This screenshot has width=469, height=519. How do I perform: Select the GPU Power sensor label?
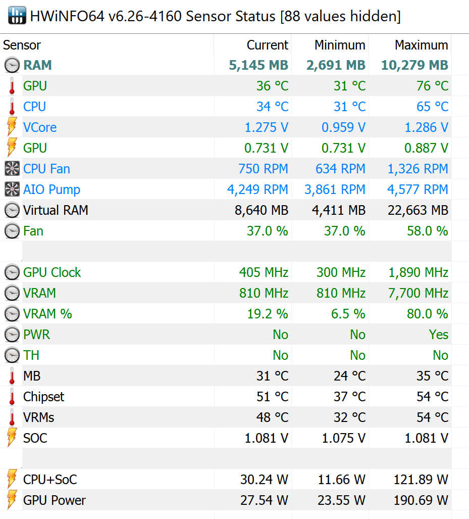click(x=54, y=500)
